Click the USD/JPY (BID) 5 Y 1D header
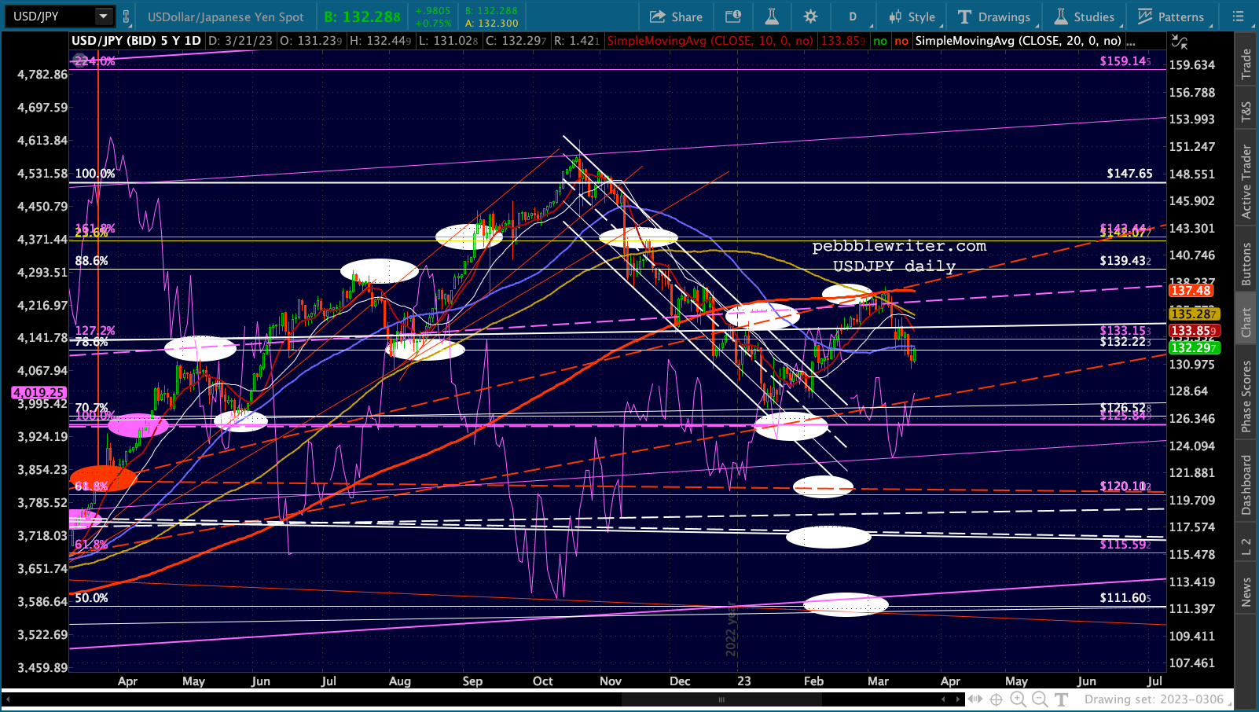This screenshot has width=1259, height=712. 137,41
